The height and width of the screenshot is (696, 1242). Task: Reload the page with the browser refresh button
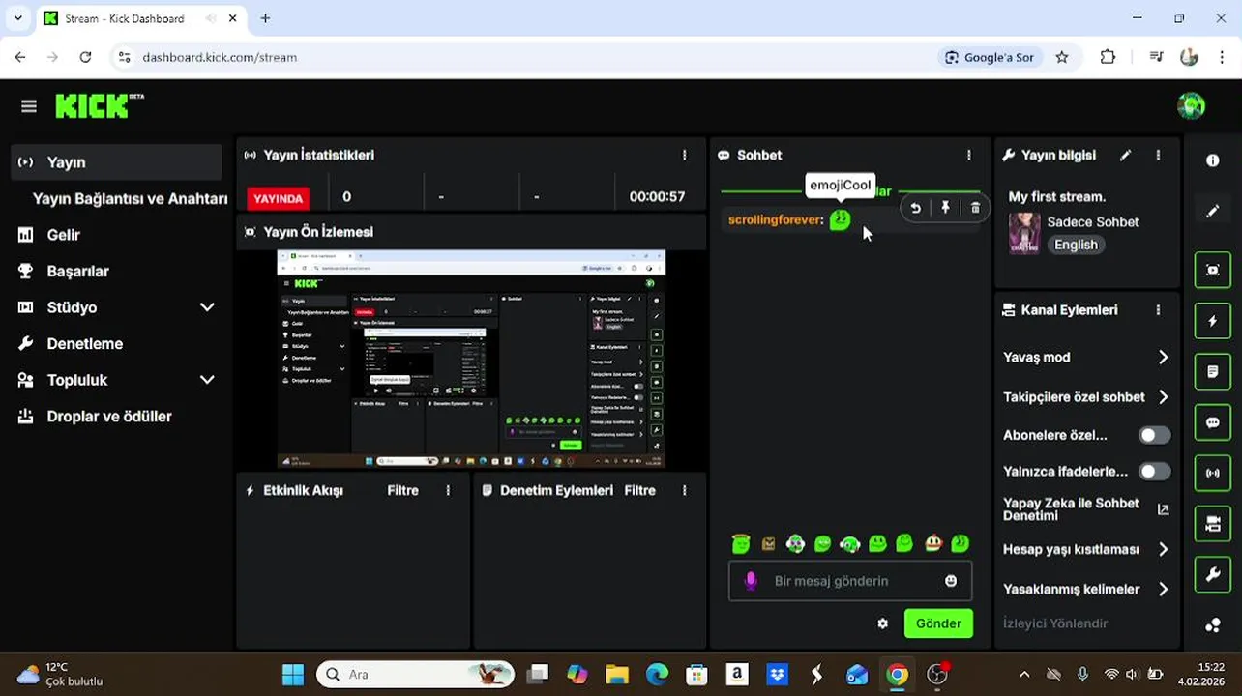click(85, 57)
